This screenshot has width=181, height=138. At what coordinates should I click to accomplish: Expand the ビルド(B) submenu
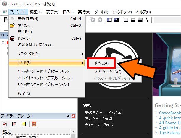(x=47, y=63)
